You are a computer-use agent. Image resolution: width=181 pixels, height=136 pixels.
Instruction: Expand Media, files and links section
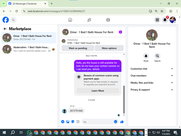[x=152, y=83]
